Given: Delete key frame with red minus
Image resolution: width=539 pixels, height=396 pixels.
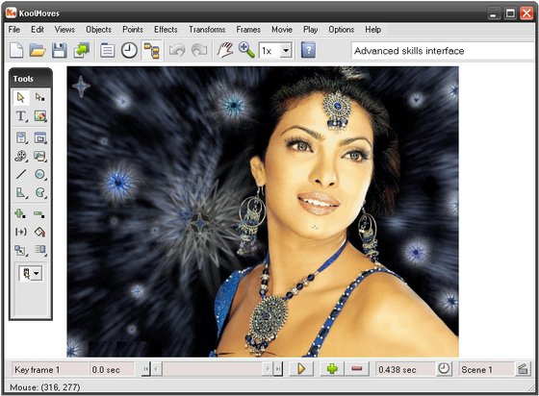Looking at the screenshot, I should pyautogui.click(x=357, y=369).
